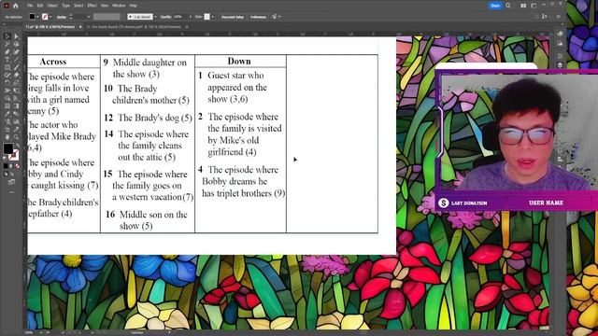Open the search icon beside Share
The height and width of the screenshot is (336, 598).
508,6
